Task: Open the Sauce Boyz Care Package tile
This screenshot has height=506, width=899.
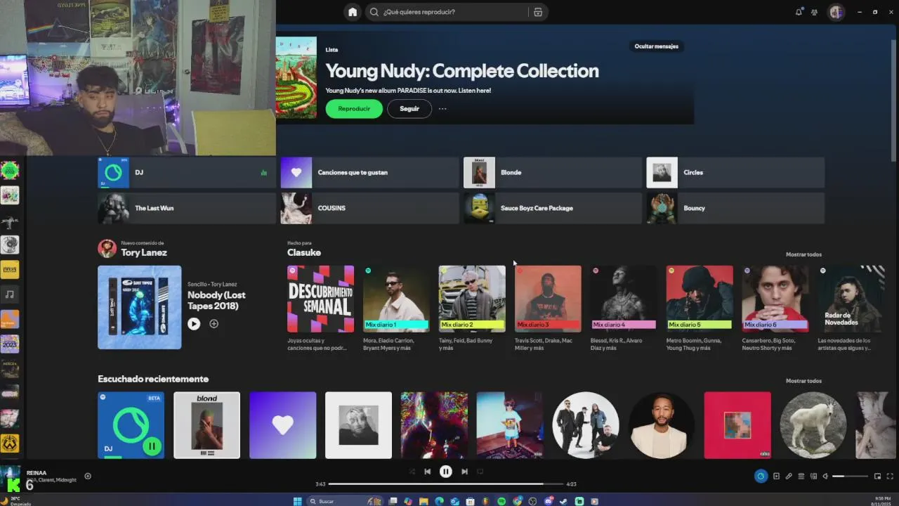Action: click(553, 208)
